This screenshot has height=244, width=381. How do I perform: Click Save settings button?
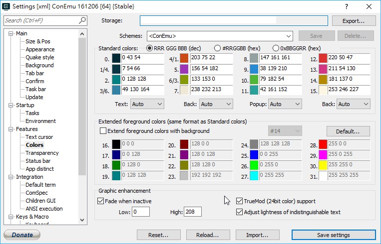pyautogui.click(x=334, y=235)
